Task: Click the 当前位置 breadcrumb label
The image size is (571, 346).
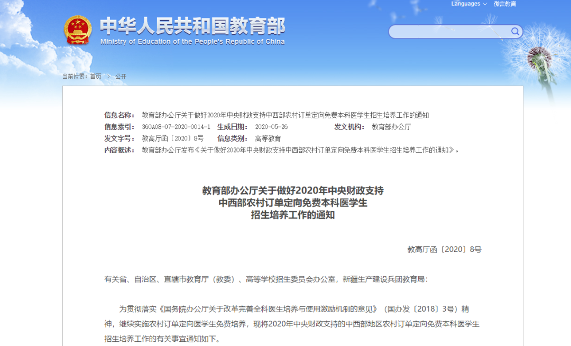Action: [x=75, y=77]
